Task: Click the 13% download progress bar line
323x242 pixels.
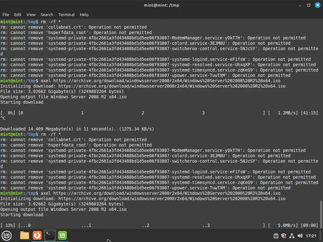Action: 159,225
